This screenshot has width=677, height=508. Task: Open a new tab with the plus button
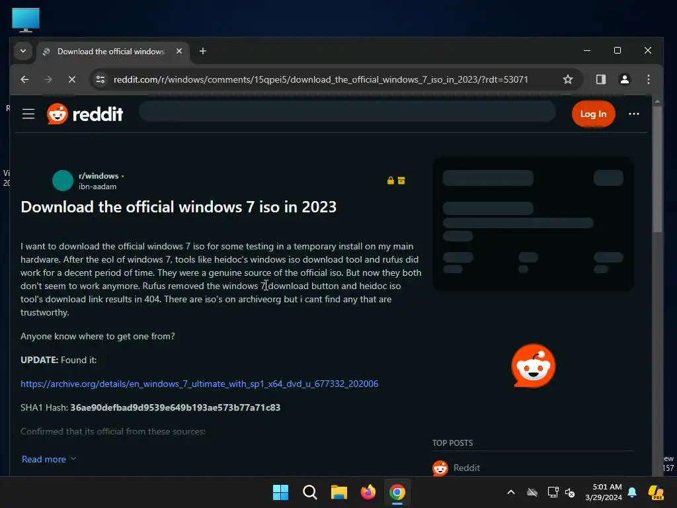(x=202, y=51)
